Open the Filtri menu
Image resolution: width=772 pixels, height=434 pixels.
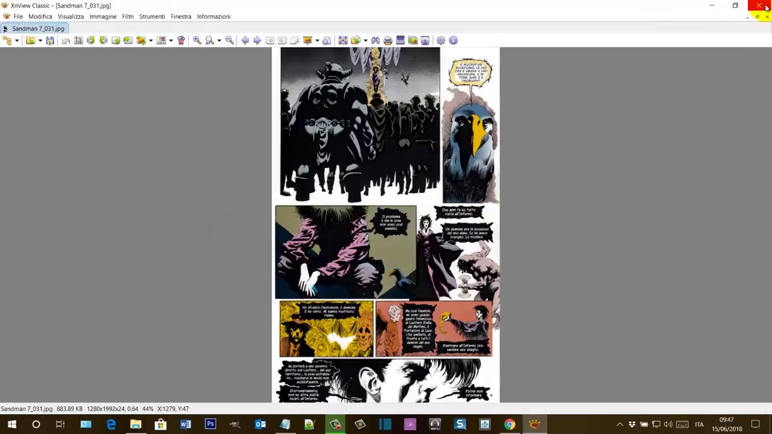(x=128, y=16)
